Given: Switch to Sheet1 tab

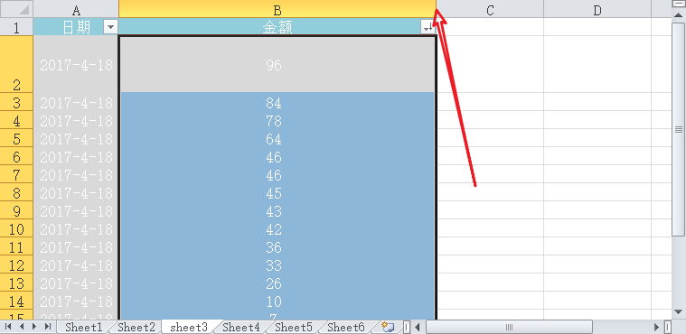Looking at the screenshot, I should (83, 327).
